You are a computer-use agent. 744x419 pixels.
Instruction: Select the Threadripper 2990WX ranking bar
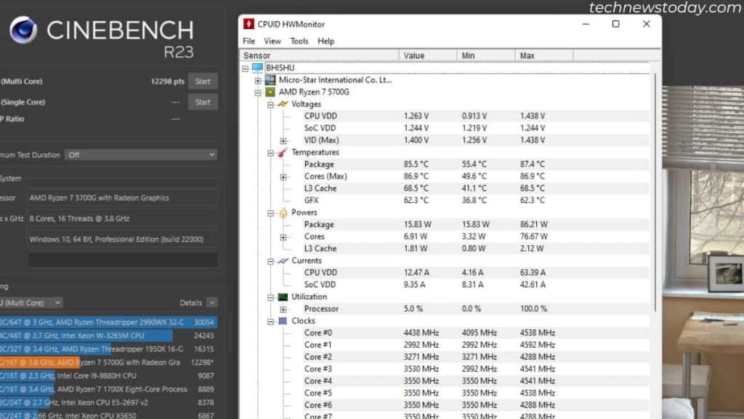coord(109,322)
